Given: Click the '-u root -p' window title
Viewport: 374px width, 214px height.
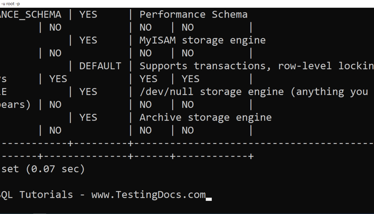Looking at the screenshot, I should pos(10,4).
